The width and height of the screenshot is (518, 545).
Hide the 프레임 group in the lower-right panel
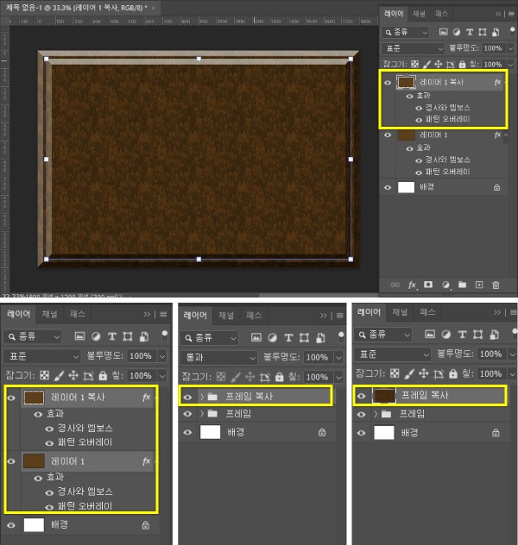click(362, 414)
